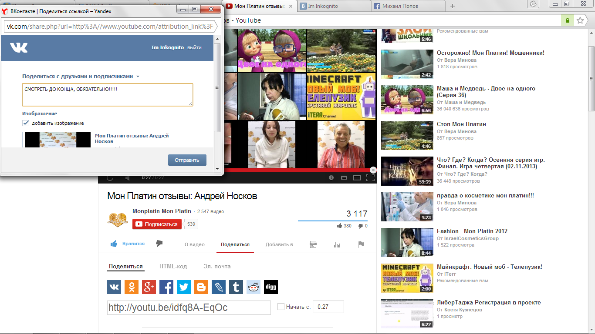The image size is (595, 334).
Task: Click выйти link in VK popup
Action: click(x=194, y=47)
